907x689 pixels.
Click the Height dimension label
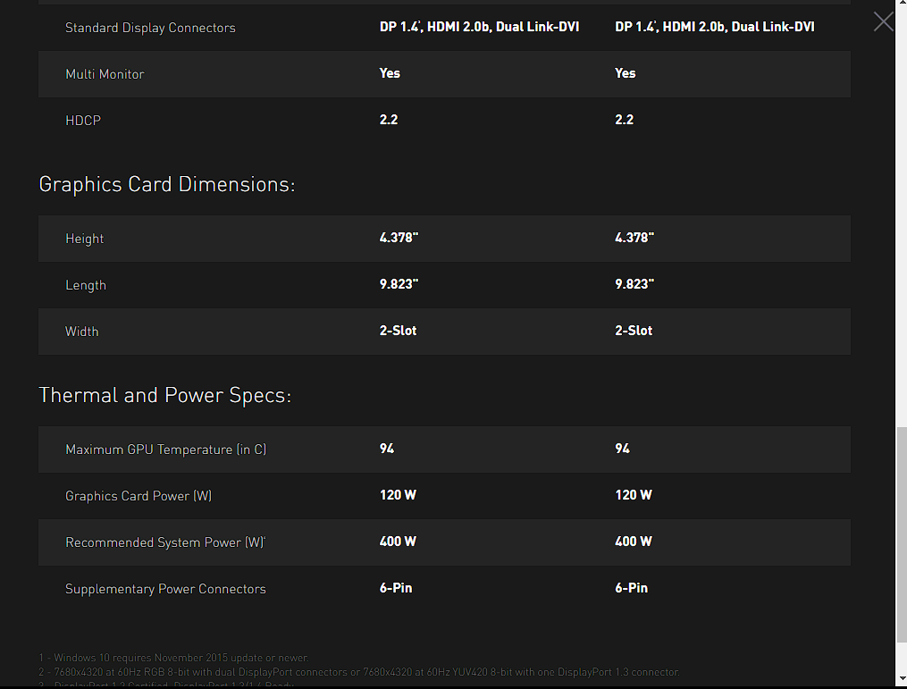click(x=85, y=239)
